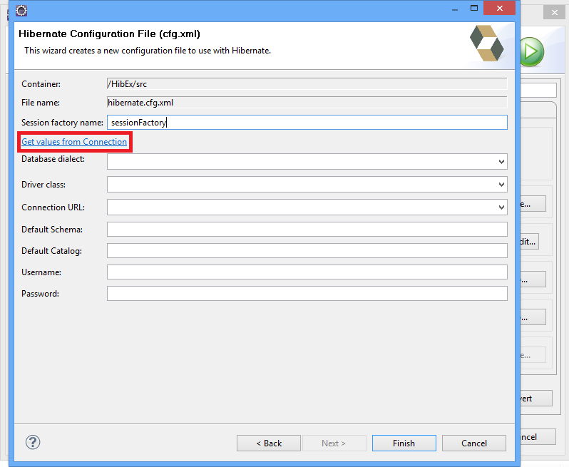This screenshot has width=569, height=467.
Task: Click the Connection URL combo text area
Action: 301,207
